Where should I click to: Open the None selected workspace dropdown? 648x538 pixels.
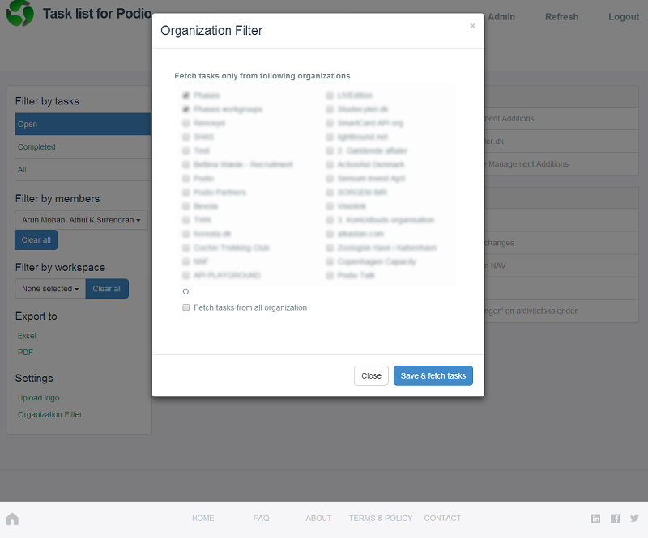pyautogui.click(x=50, y=289)
